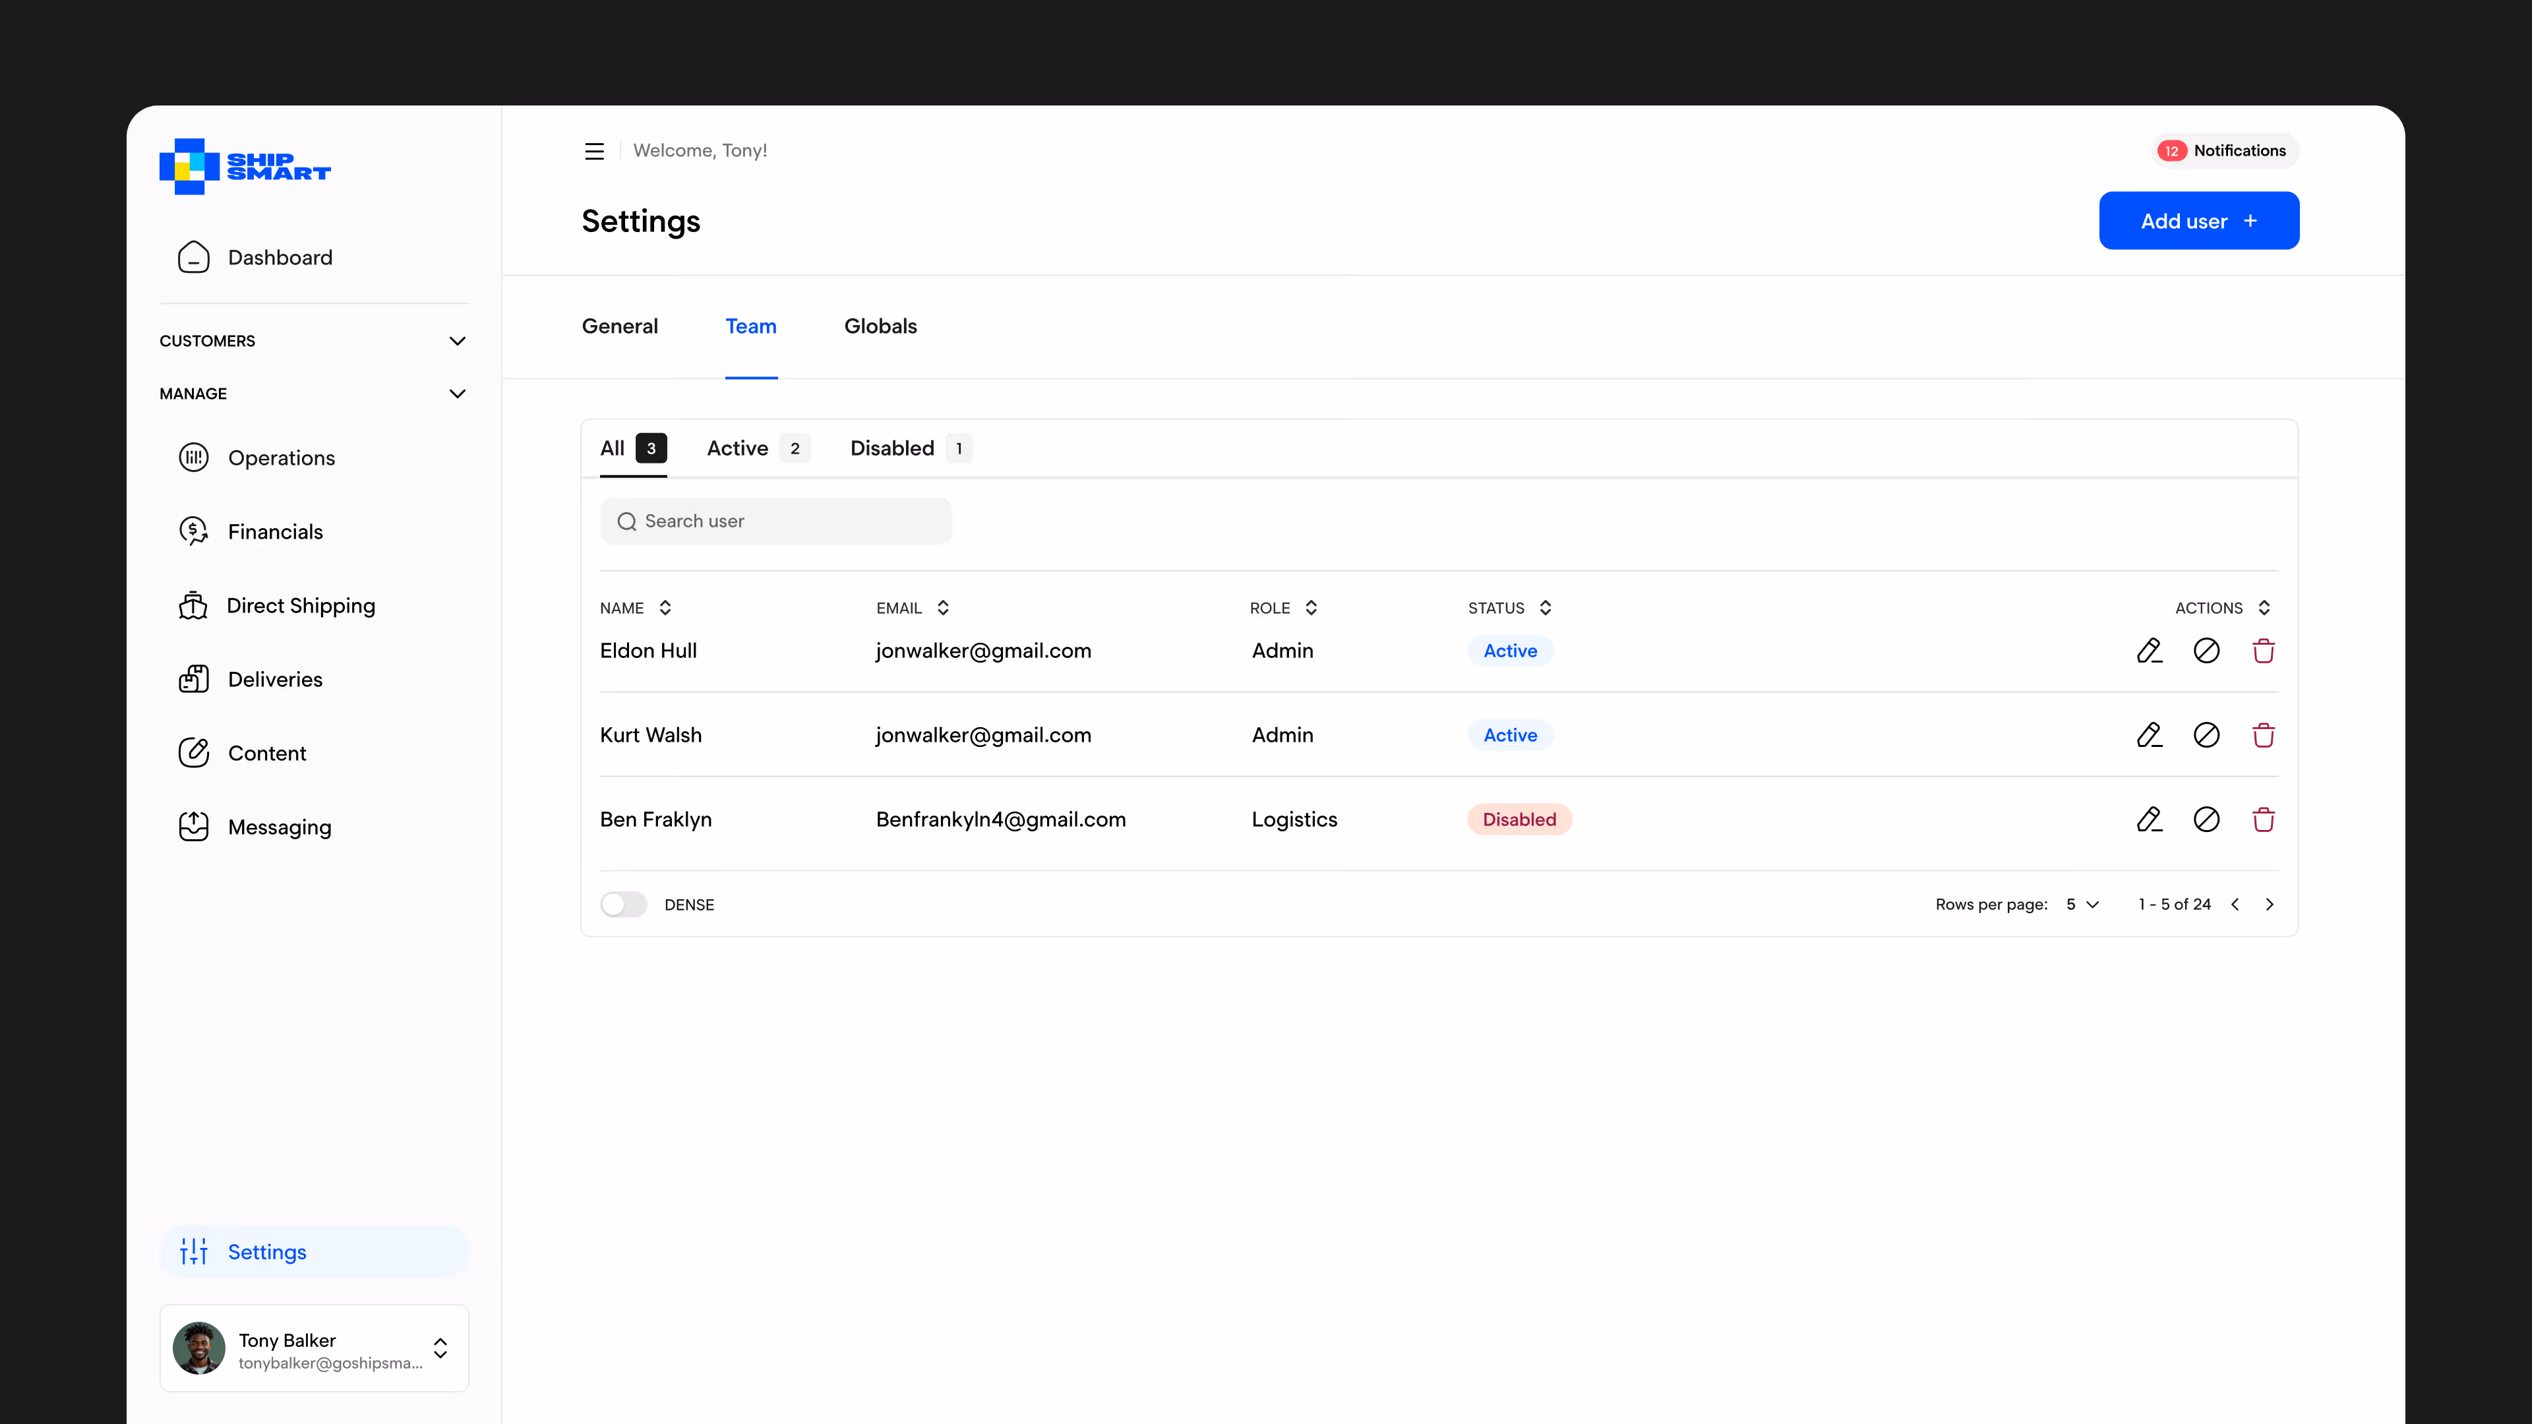Disable Eldon Hull via block icon

pyautogui.click(x=2206, y=651)
